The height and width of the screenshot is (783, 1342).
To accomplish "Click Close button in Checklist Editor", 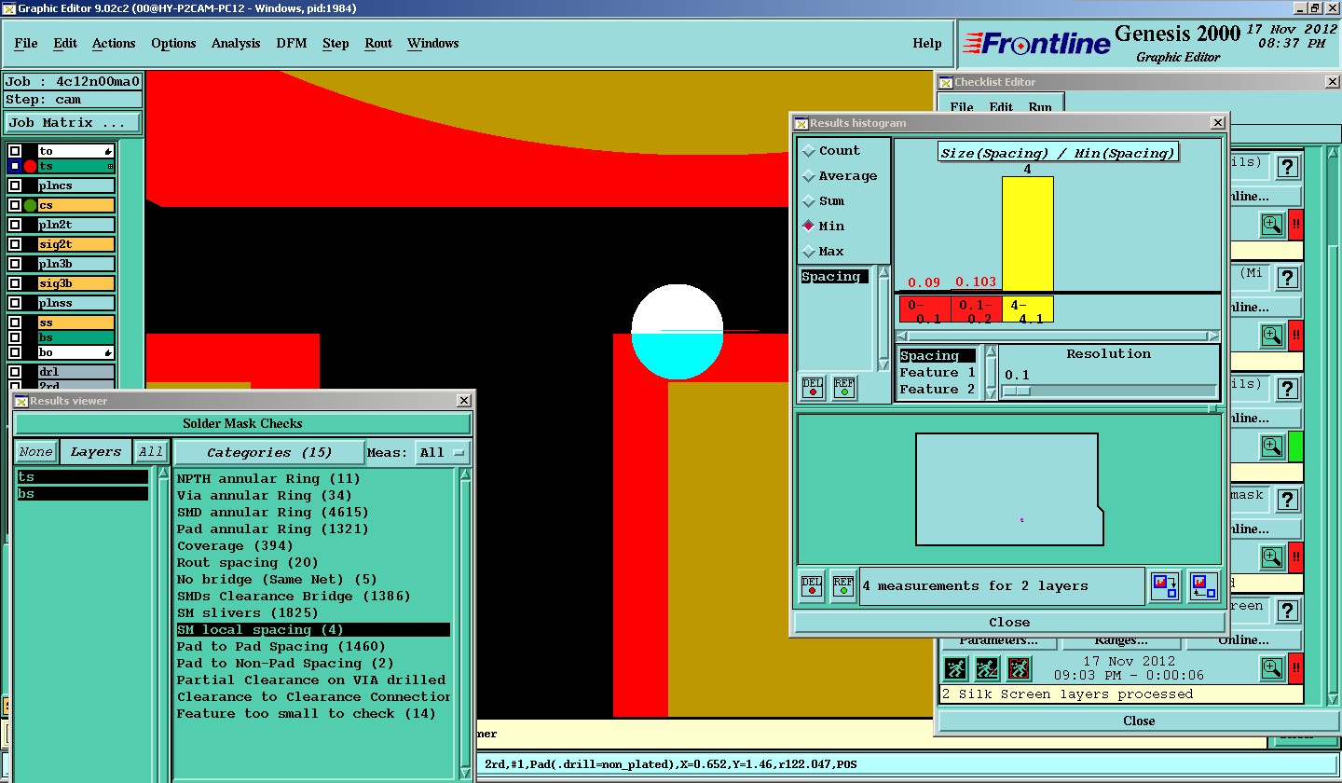I will click(x=1138, y=721).
